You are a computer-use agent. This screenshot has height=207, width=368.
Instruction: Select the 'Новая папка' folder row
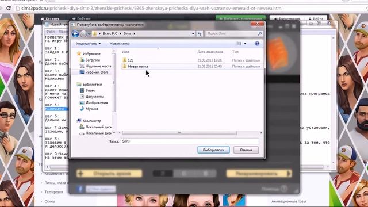pyautogui.click(x=191, y=67)
